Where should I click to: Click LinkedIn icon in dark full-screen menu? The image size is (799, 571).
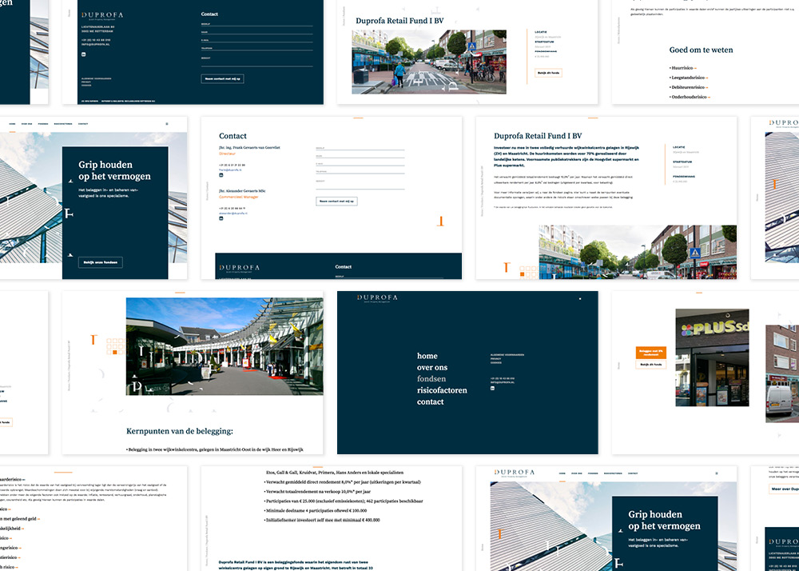tap(493, 389)
